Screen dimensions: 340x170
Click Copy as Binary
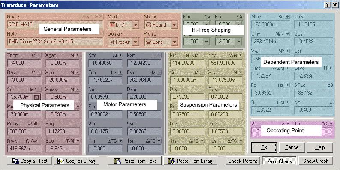(x=77, y=161)
